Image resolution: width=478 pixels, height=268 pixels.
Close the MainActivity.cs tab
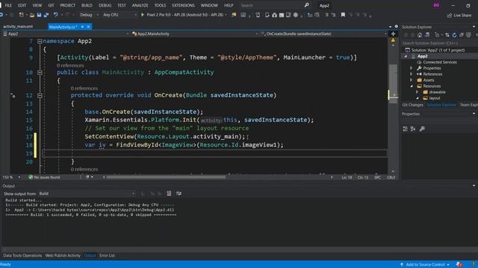point(88,27)
